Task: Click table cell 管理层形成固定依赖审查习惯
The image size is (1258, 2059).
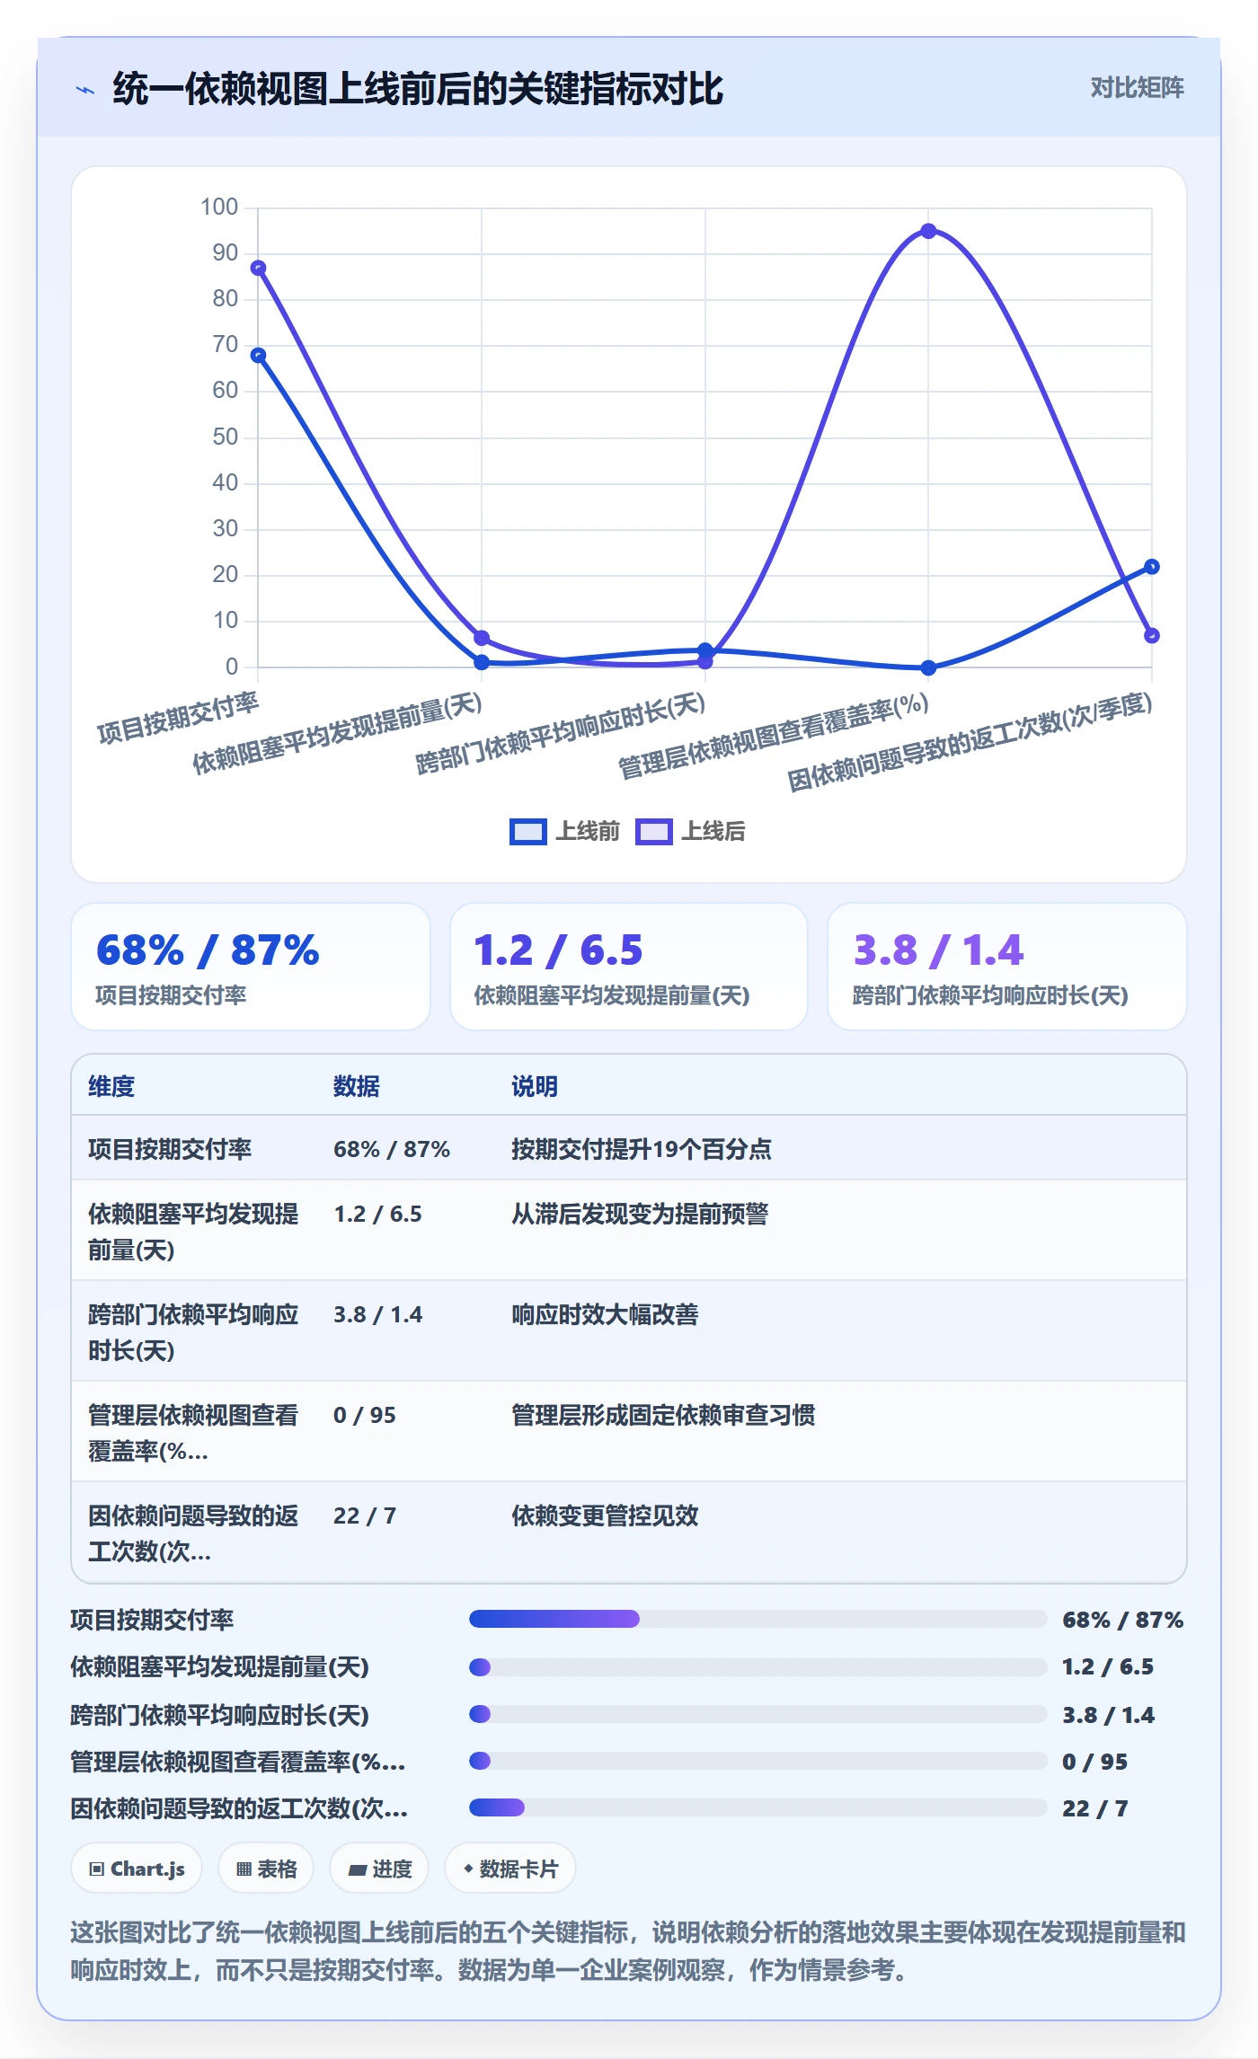Action: (663, 1415)
